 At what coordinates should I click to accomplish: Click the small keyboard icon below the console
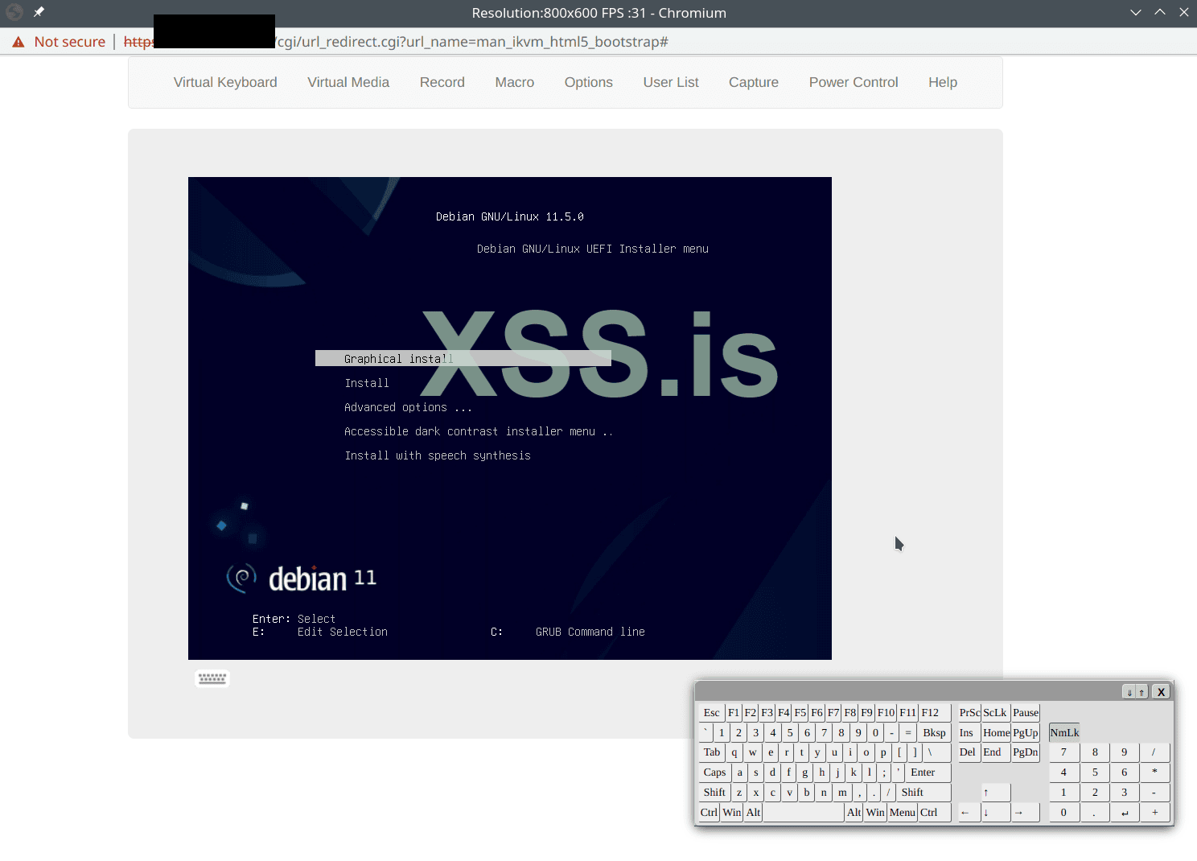(x=212, y=678)
